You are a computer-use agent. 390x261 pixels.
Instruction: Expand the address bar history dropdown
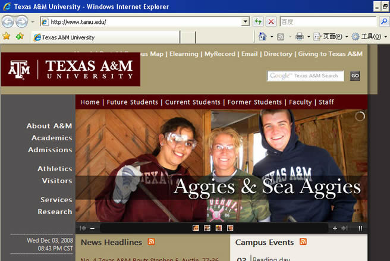click(x=246, y=22)
